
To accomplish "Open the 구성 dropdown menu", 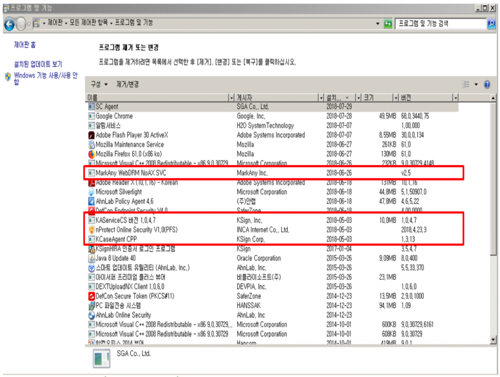I will [99, 84].
